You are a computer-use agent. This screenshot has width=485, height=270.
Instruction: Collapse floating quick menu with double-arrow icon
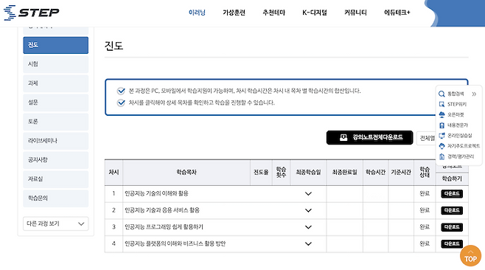click(474, 94)
